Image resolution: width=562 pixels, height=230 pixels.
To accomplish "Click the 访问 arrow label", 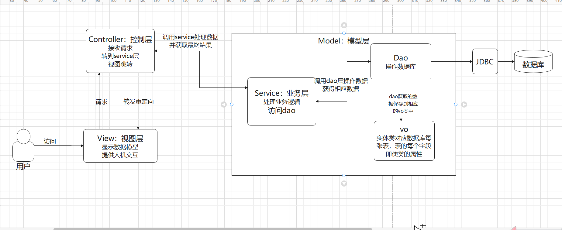I will (x=50, y=141).
